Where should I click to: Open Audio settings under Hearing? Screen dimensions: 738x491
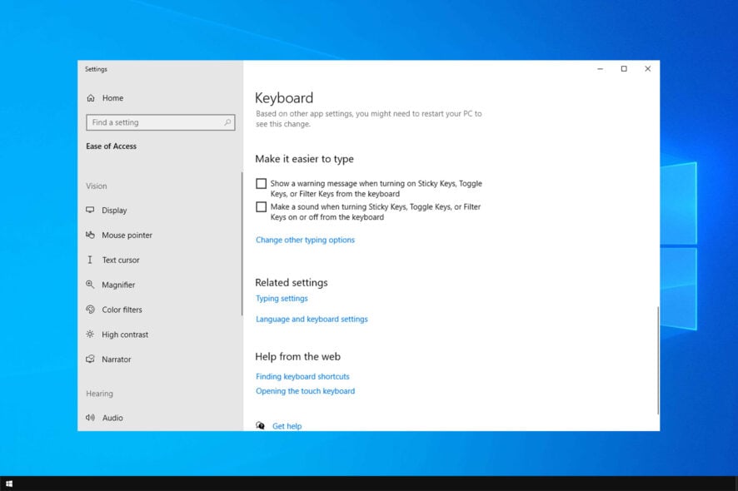click(114, 418)
